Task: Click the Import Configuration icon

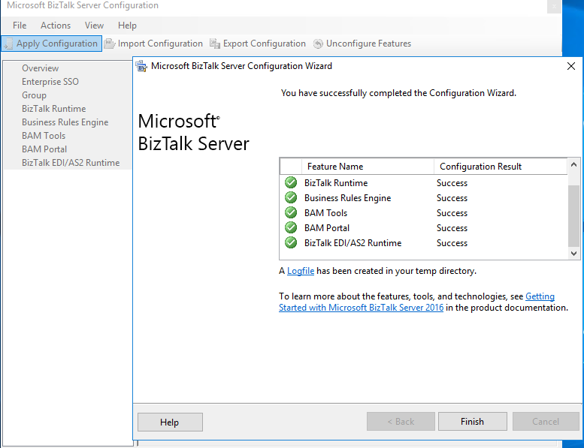Action: (110, 44)
